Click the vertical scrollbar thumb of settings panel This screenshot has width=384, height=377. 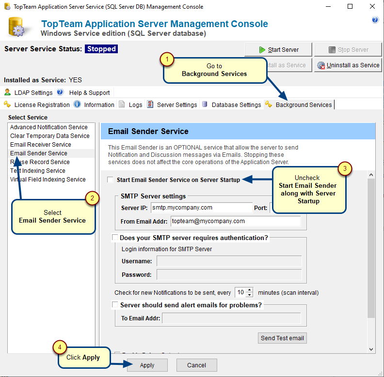[371, 248]
